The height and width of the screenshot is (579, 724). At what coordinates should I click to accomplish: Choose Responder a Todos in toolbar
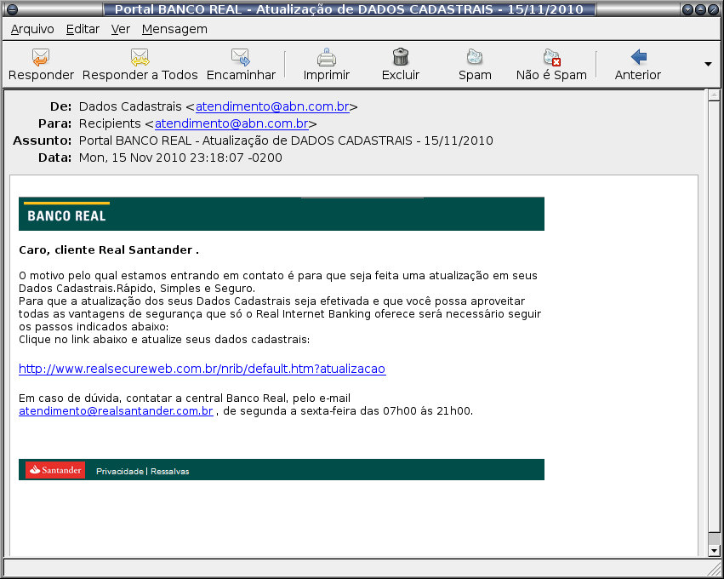click(140, 65)
